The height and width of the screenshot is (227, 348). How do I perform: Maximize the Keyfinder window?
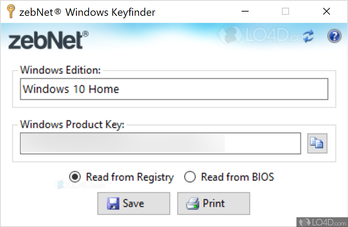285,12
